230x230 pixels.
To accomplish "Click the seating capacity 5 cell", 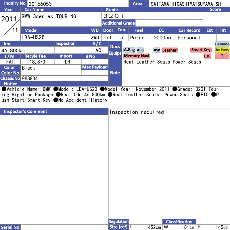I will (122, 38).
